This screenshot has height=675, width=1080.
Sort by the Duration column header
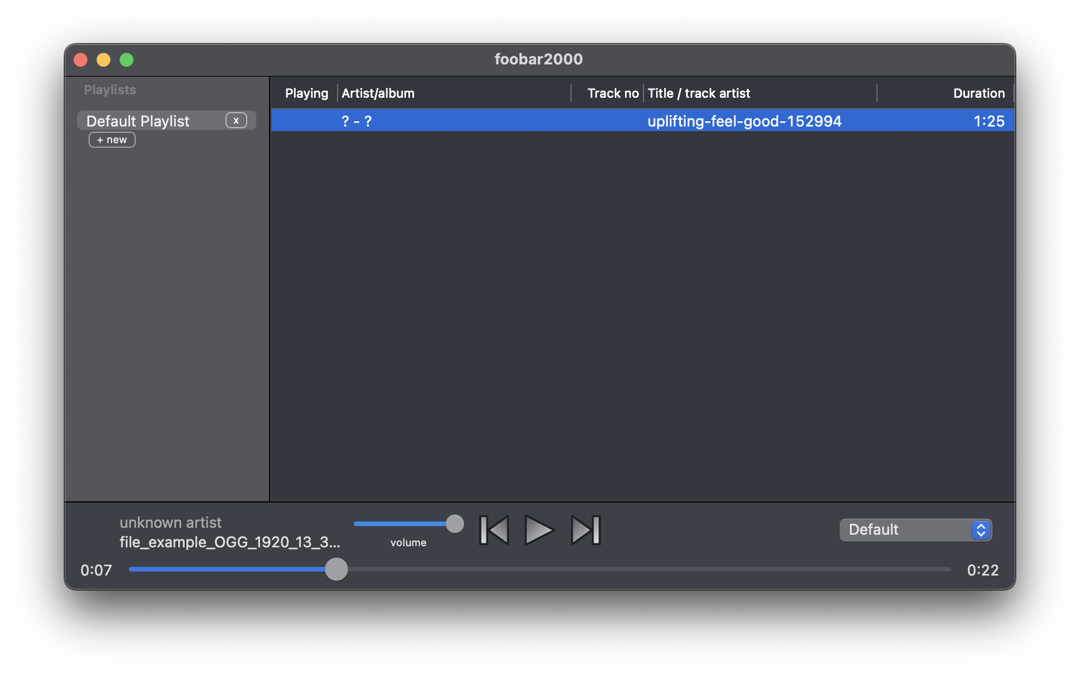[x=979, y=93]
